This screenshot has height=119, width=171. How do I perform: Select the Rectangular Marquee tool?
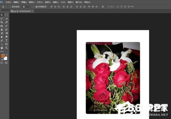7,15
